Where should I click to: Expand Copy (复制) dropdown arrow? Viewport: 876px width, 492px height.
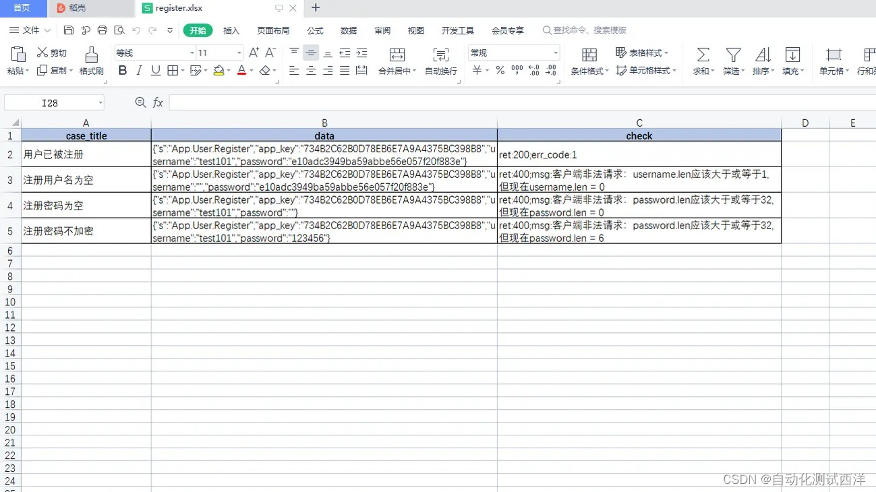(71, 71)
